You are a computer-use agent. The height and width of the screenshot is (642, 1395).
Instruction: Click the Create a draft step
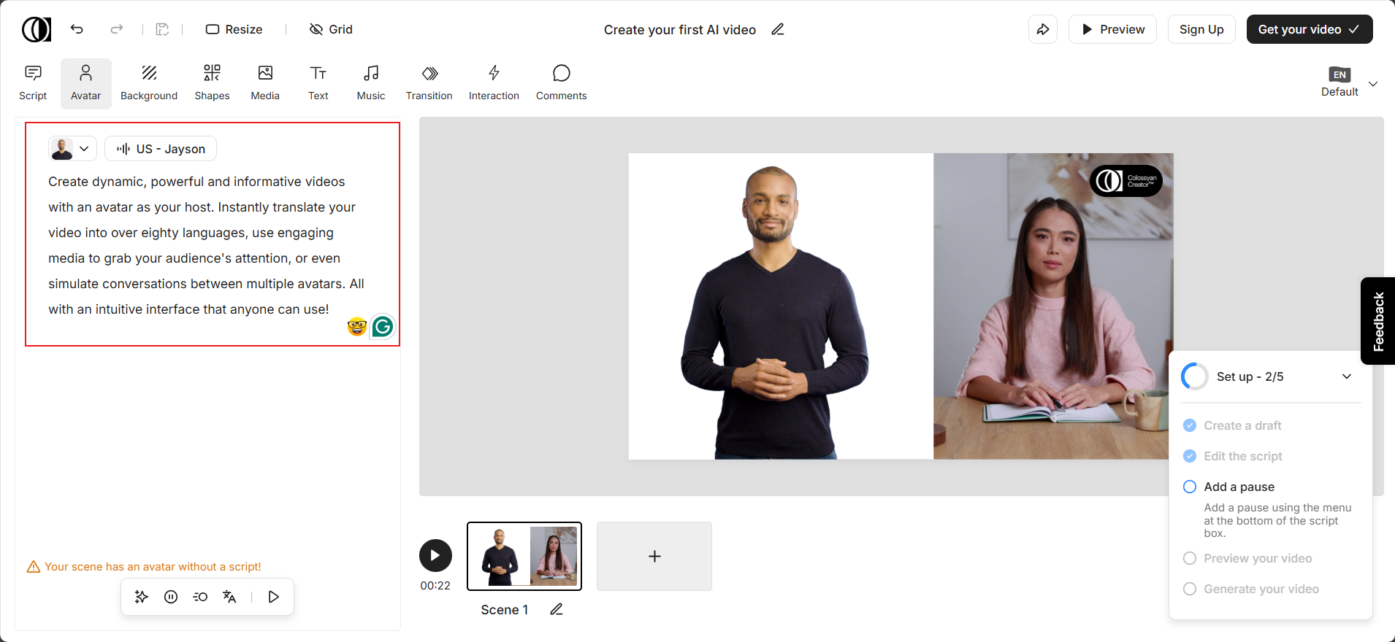tap(1242, 425)
